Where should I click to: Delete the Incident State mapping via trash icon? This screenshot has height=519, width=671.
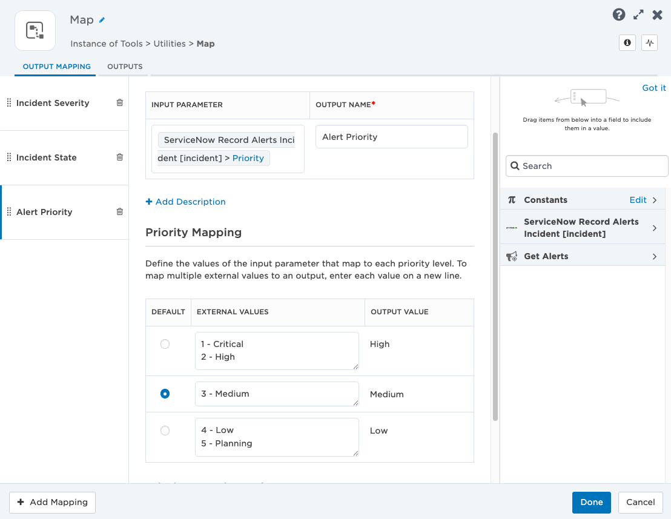pos(120,157)
